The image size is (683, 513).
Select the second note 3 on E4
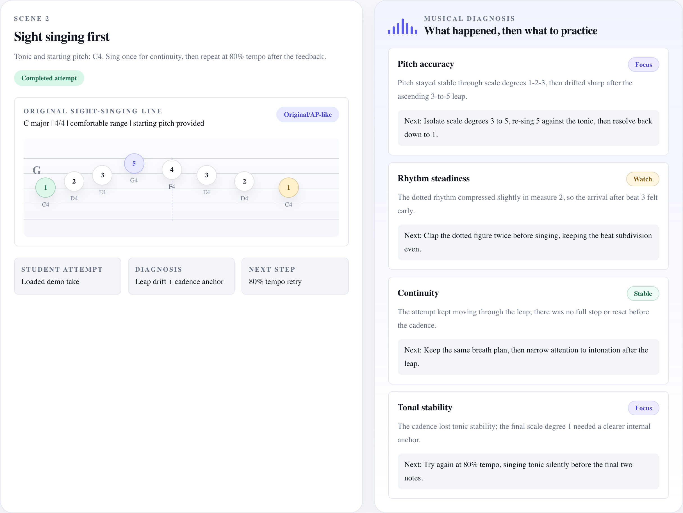click(207, 175)
